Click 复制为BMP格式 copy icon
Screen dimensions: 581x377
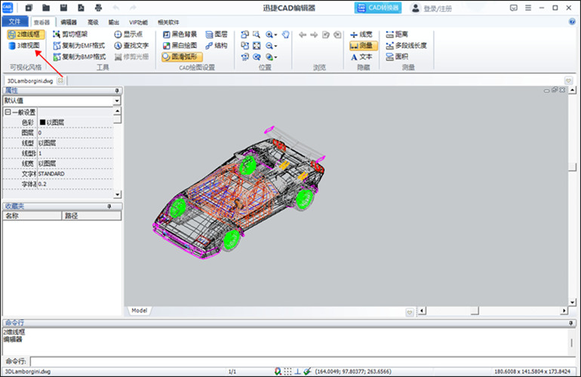pyautogui.click(x=57, y=57)
